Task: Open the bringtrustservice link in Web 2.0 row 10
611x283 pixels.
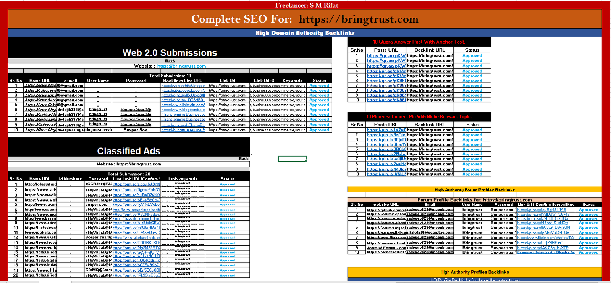Action: click(183, 130)
